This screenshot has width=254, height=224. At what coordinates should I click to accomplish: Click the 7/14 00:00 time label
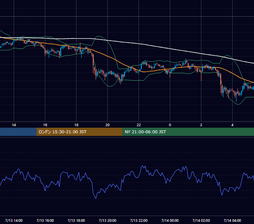click(x=170, y=220)
